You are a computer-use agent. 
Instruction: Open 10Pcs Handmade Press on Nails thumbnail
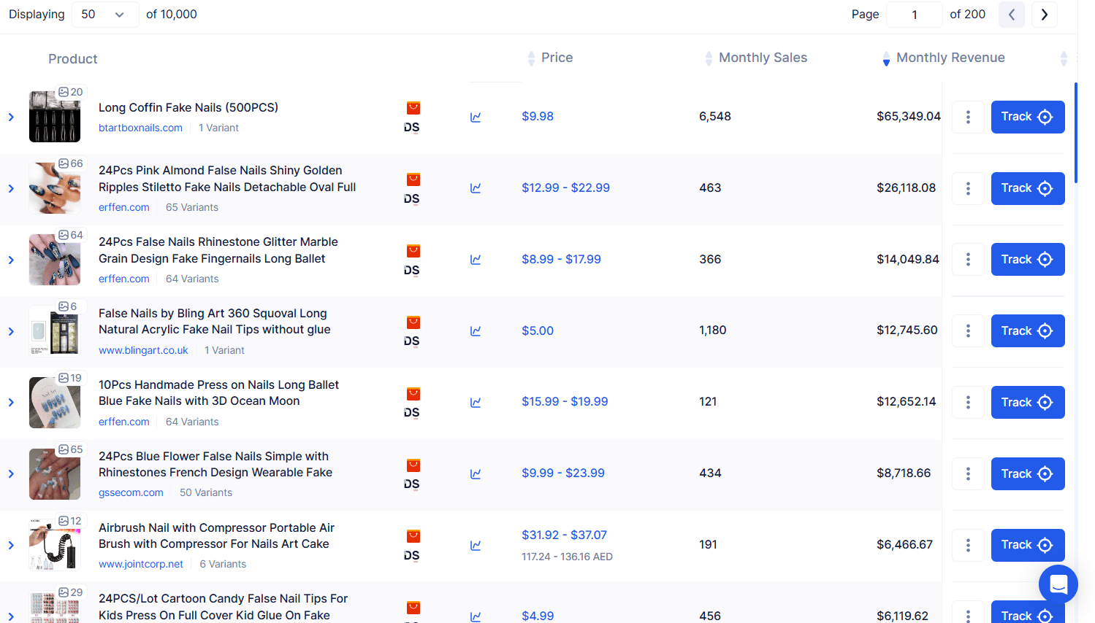point(55,403)
